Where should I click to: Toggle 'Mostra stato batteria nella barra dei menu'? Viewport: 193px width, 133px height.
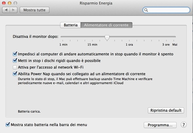tap(8, 125)
